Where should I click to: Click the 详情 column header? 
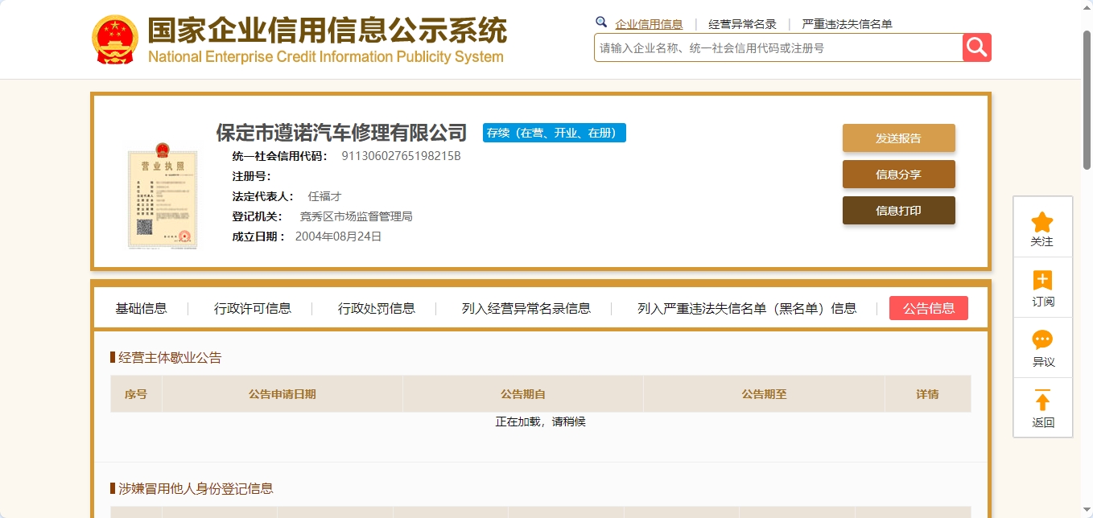927,394
